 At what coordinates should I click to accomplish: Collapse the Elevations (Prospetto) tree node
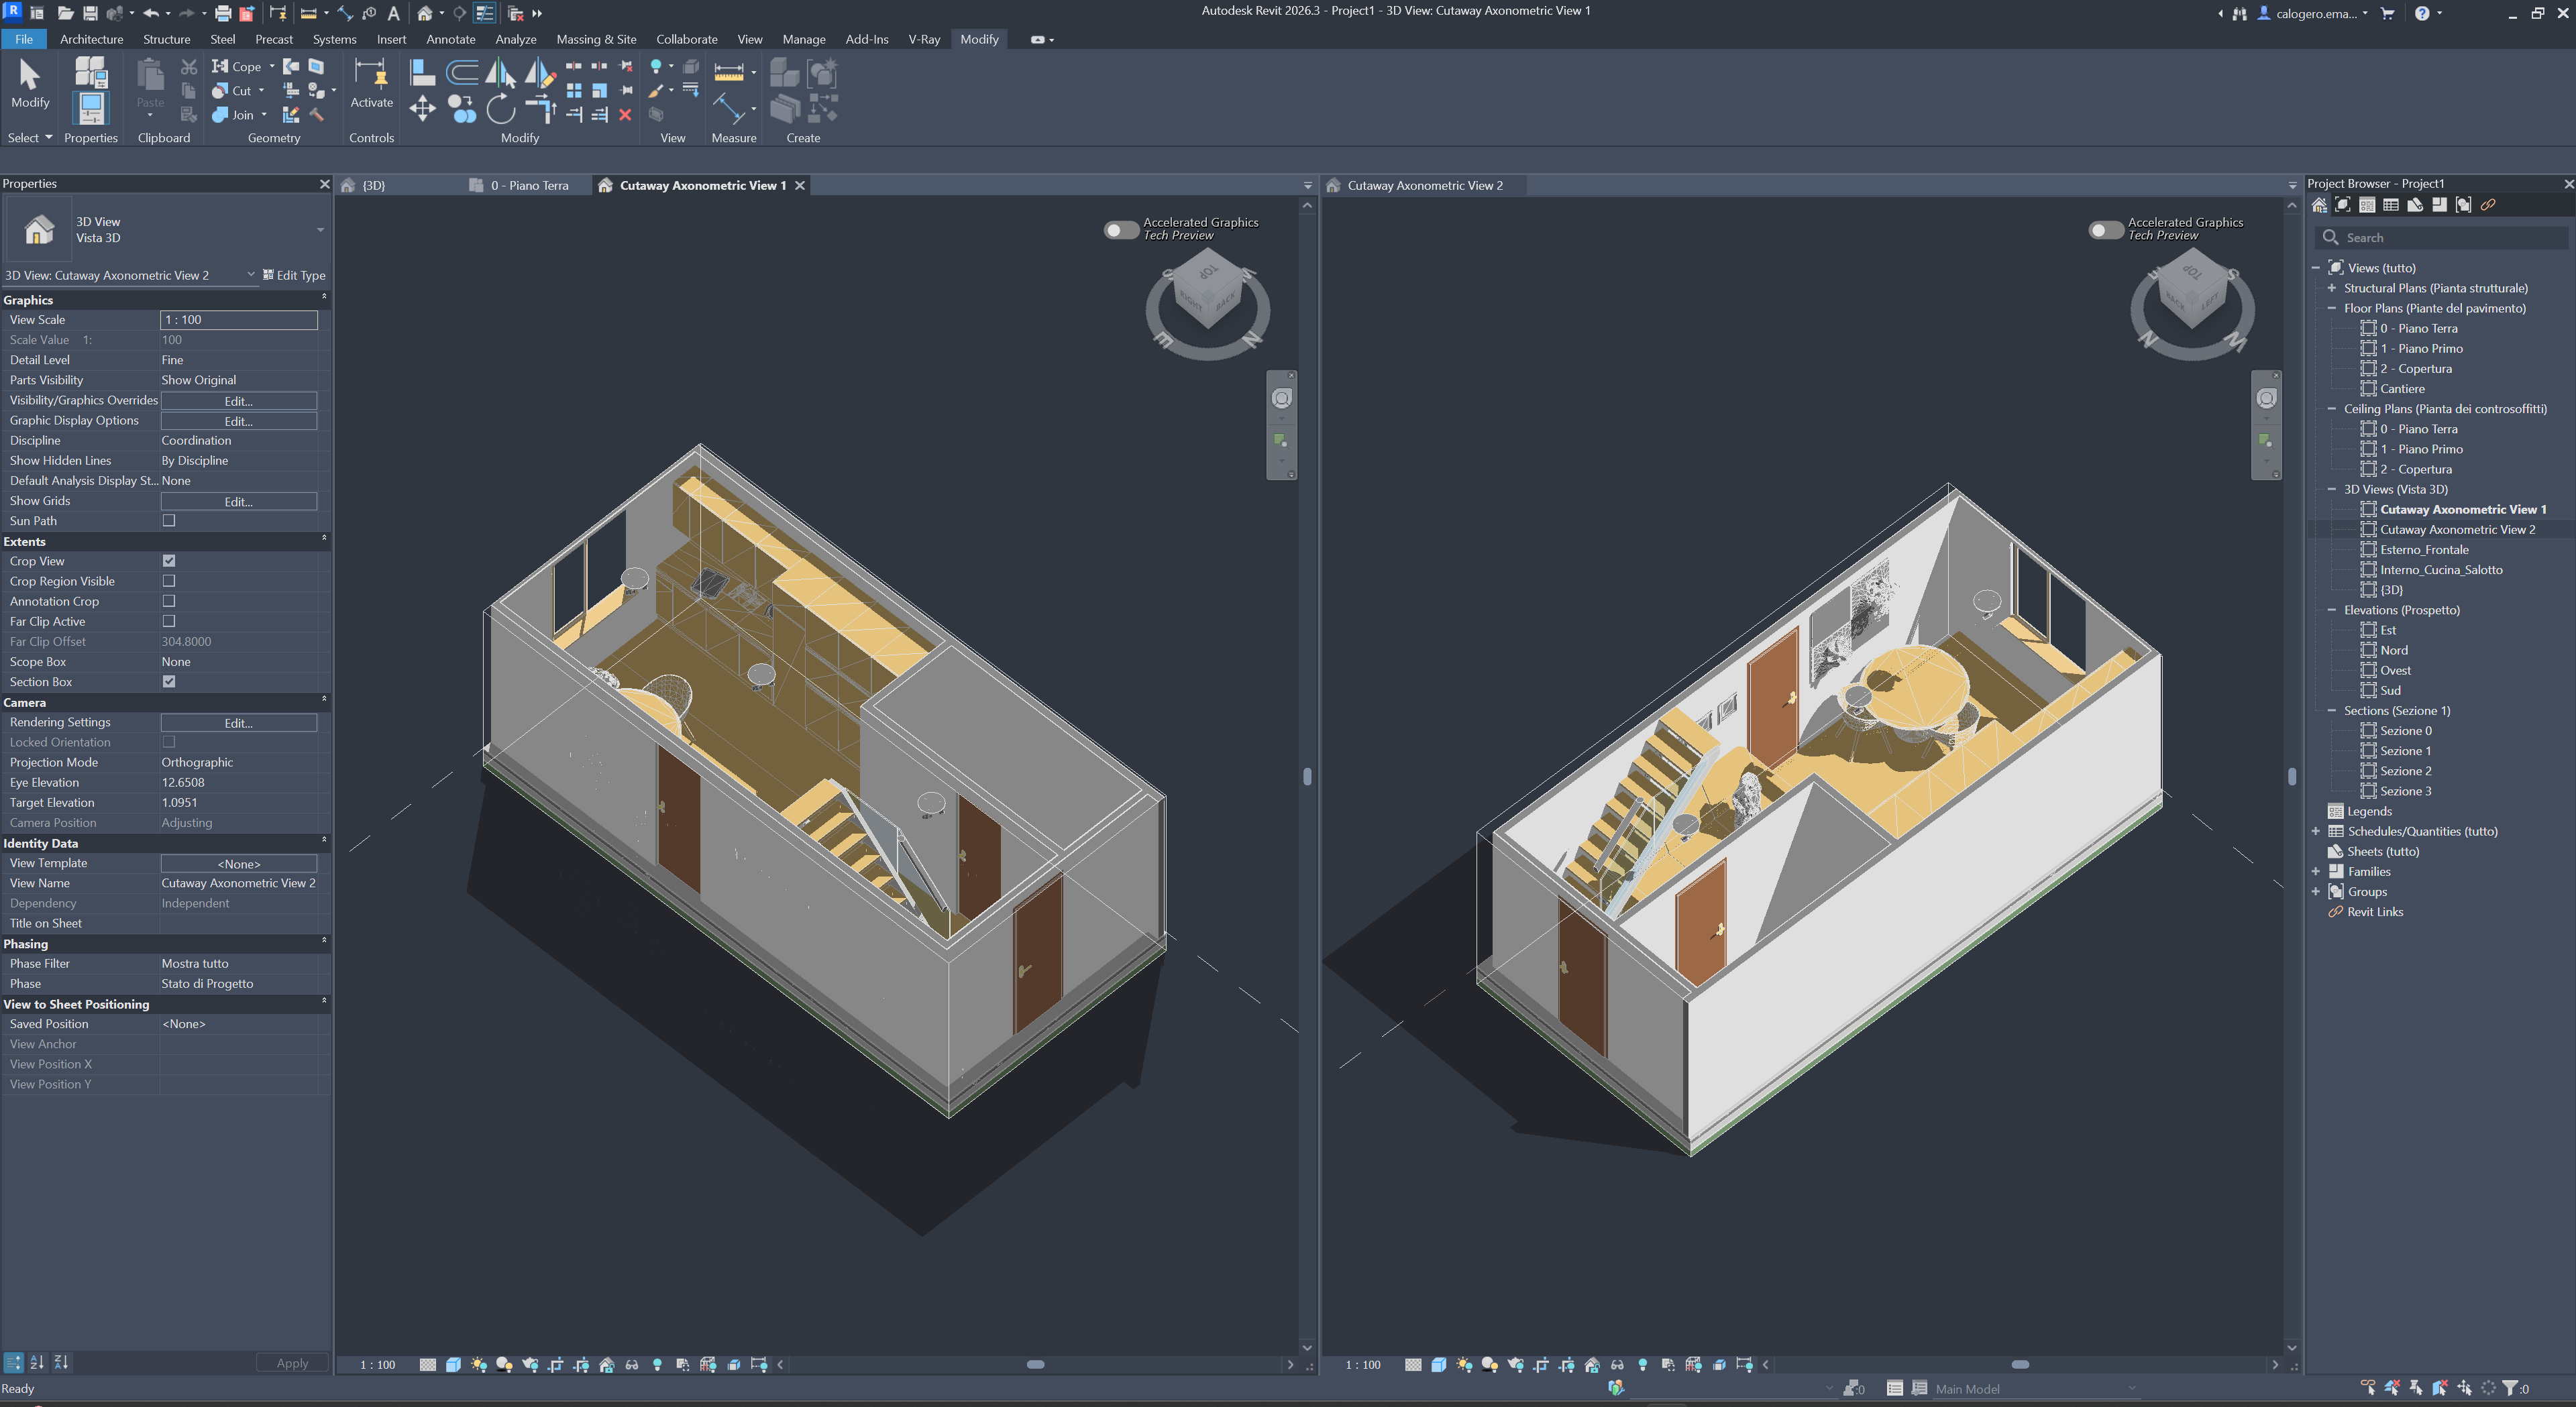pyautogui.click(x=2331, y=610)
